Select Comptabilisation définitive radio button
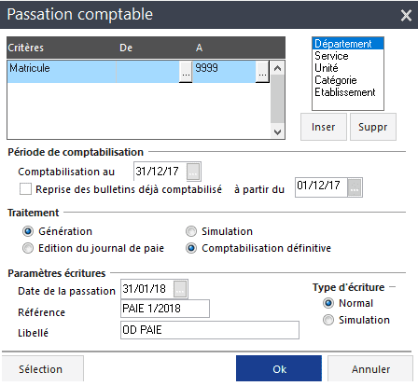 click(x=191, y=248)
